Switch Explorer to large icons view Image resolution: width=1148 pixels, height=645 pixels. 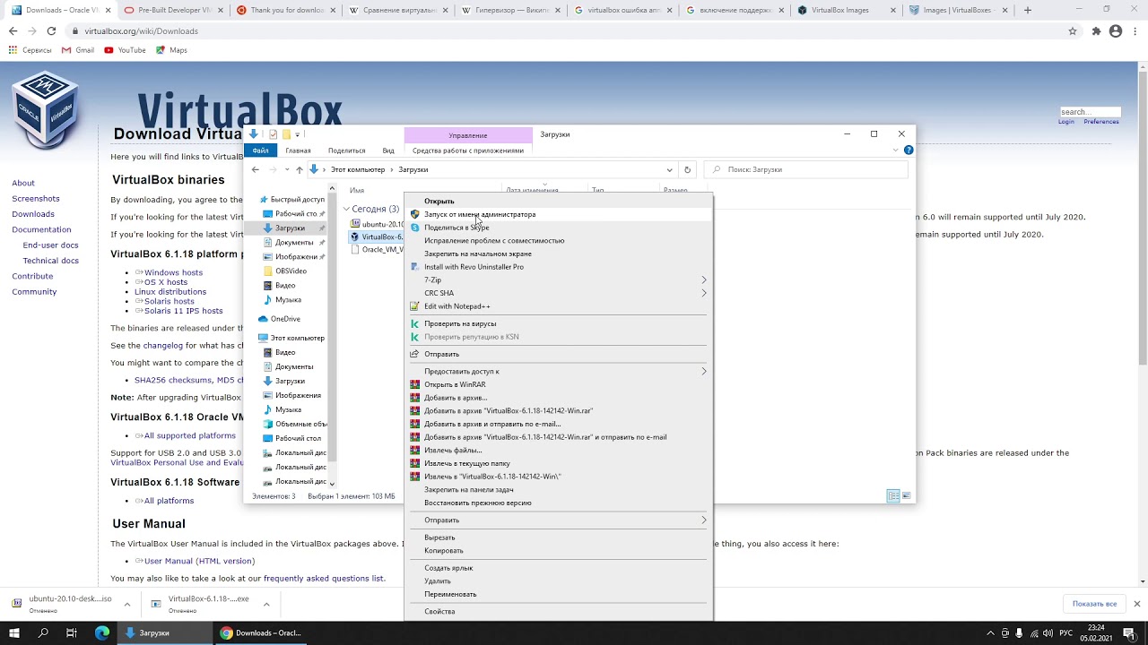tap(907, 496)
